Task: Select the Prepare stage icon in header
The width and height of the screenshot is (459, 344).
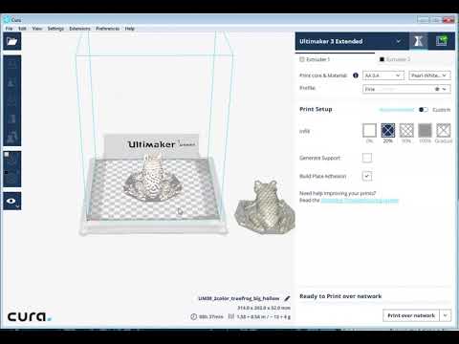Action: pyautogui.click(x=418, y=41)
